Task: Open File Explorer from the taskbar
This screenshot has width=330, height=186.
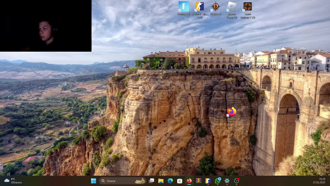Action: (161, 181)
